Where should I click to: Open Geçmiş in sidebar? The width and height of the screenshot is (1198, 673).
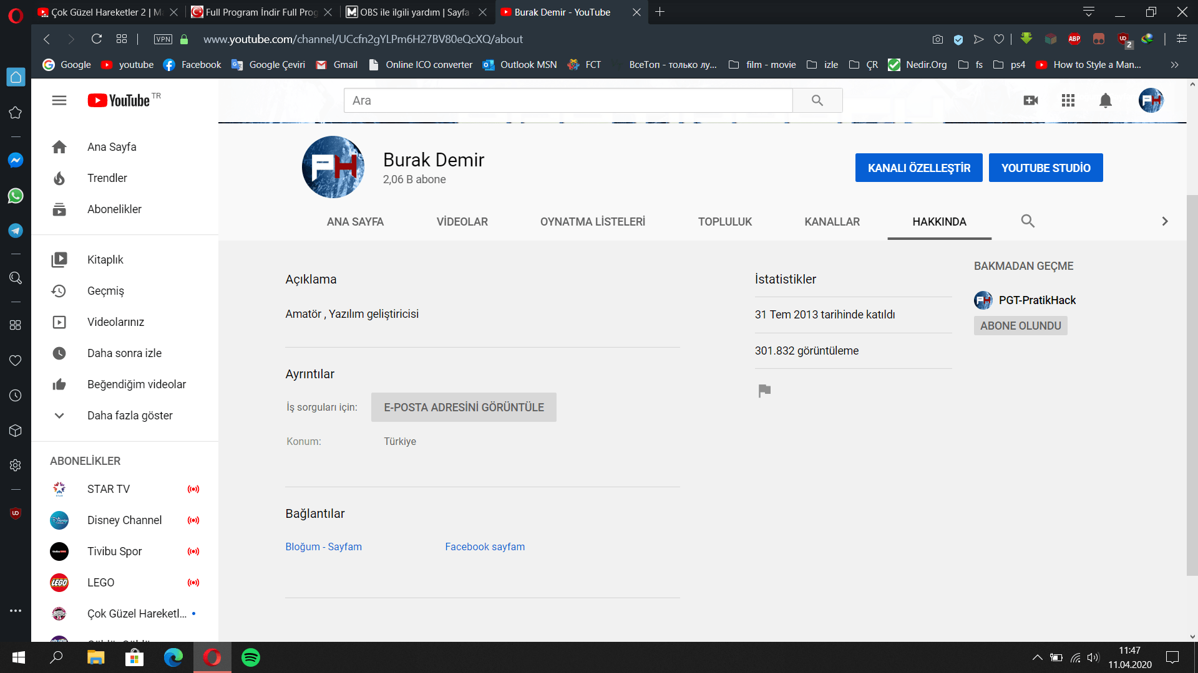(125, 291)
